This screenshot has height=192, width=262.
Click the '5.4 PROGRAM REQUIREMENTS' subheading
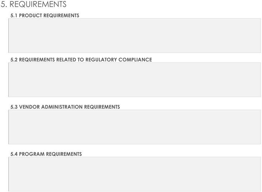tap(46, 154)
